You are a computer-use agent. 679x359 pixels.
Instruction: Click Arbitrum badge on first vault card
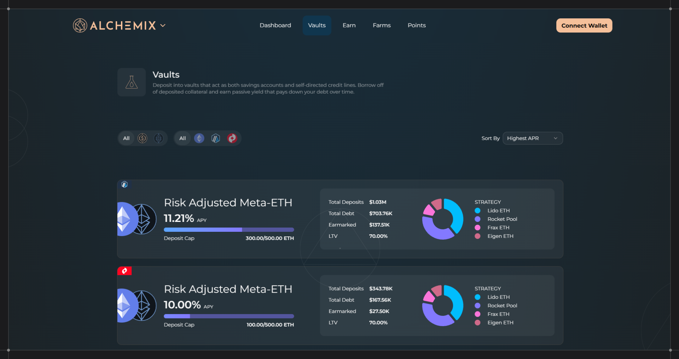coord(124,184)
